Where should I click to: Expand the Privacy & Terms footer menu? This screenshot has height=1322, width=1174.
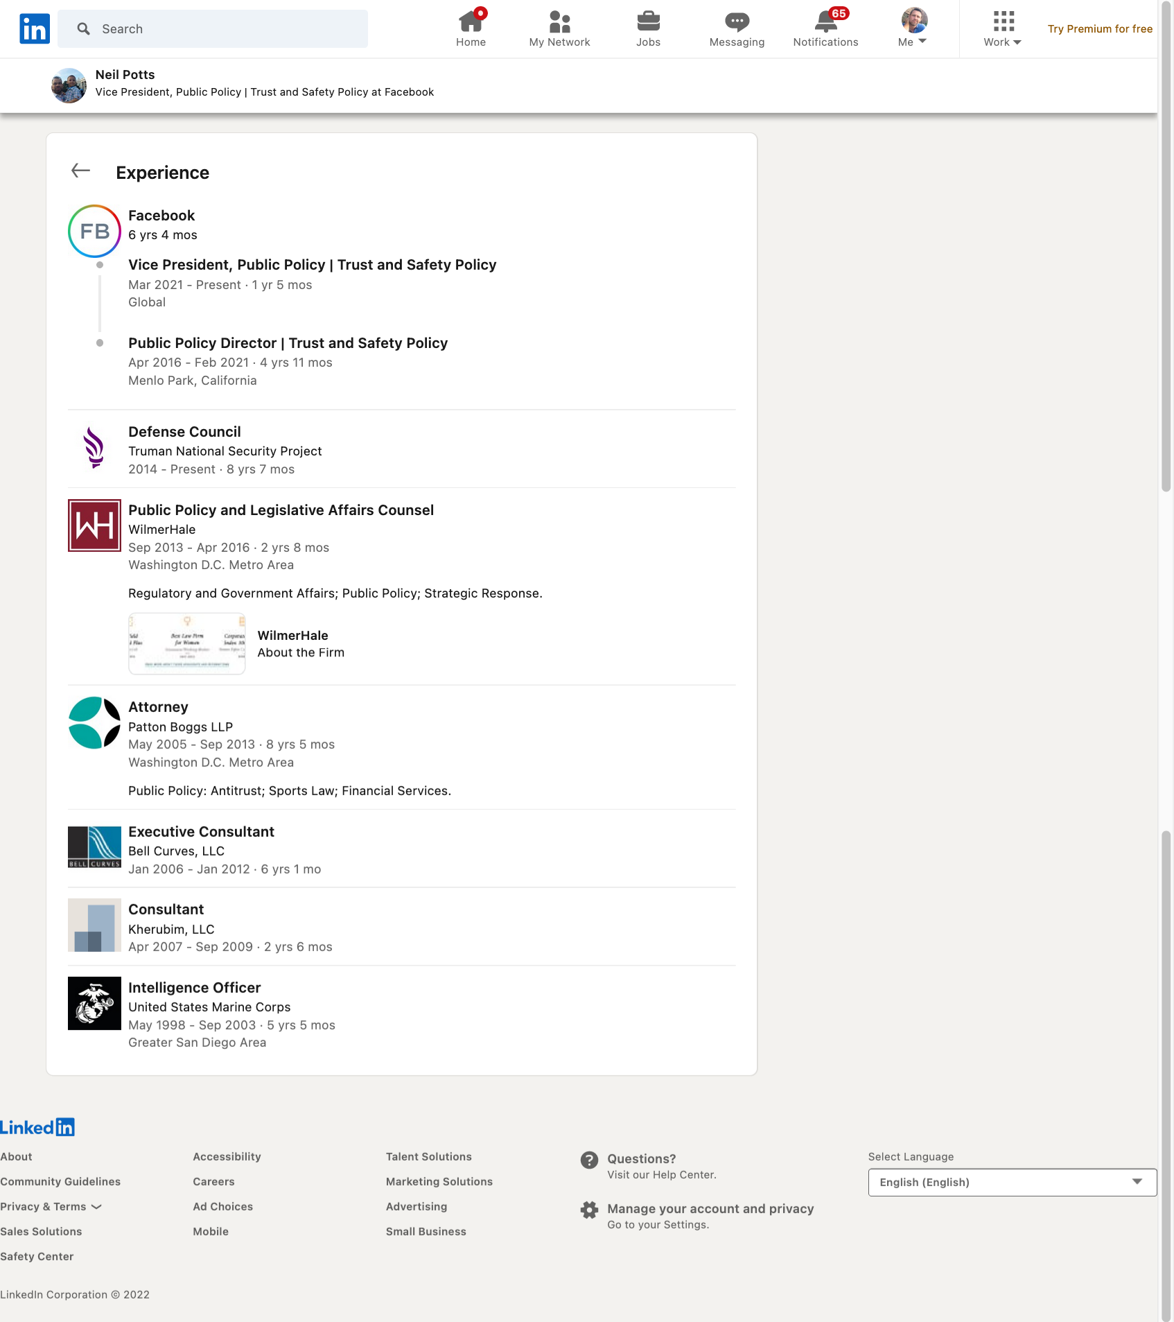(x=51, y=1206)
